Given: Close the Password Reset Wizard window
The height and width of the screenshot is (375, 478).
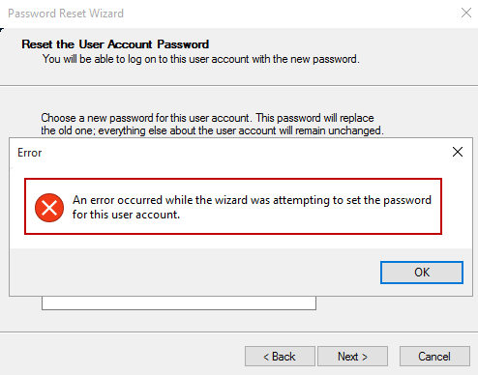Looking at the screenshot, I should (x=466, y=13).
